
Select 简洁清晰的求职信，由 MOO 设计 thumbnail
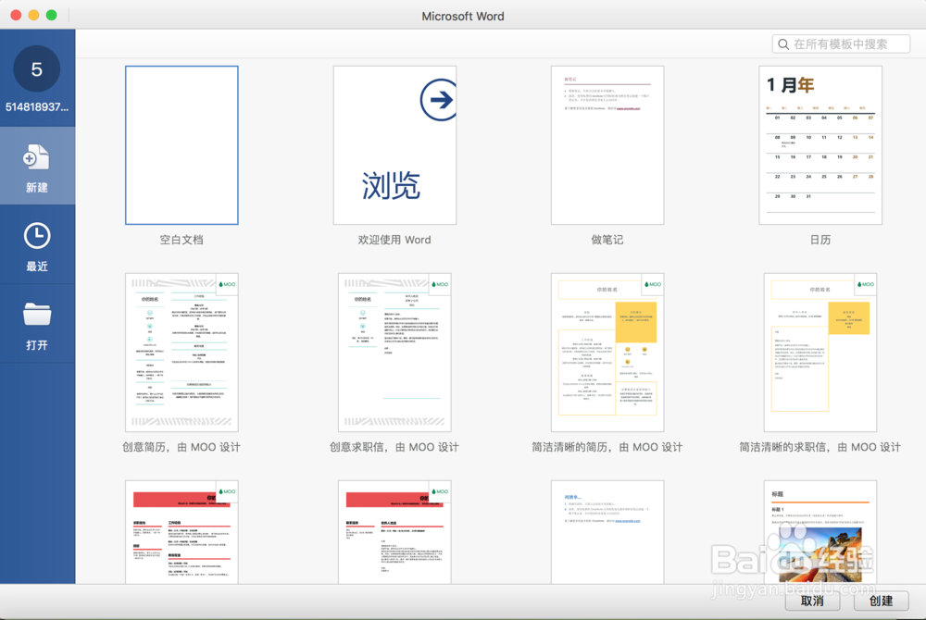click(x=820, y=353)
